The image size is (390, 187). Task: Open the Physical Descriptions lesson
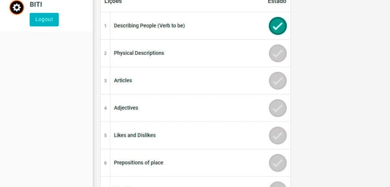coord(139,53)
